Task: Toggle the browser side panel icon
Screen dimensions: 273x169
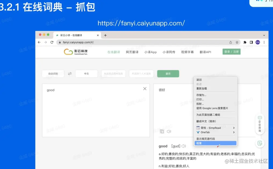Action: pos(251,42)
